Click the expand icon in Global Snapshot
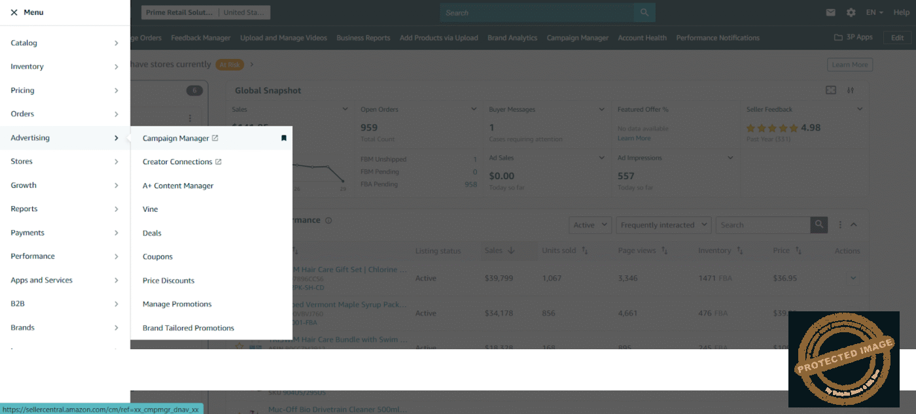This screenshot has width=916, height=414. pos(831,90)
